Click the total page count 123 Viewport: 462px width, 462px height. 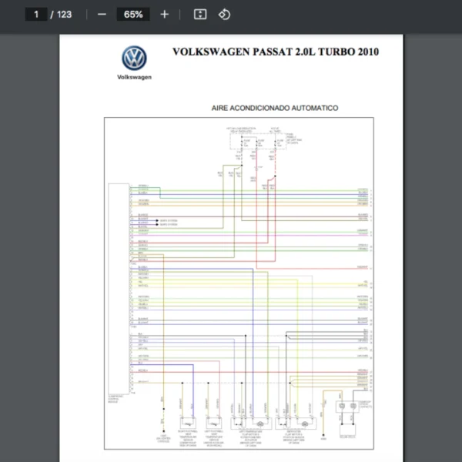[64, 15]
